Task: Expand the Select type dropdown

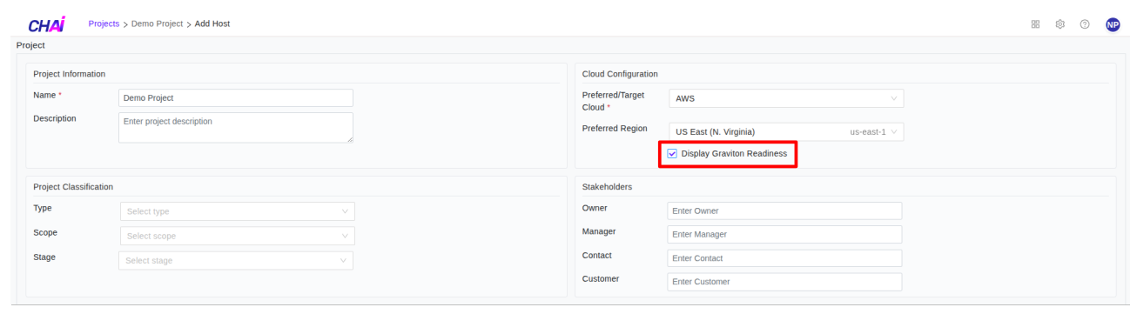Action: coord(237,211)
